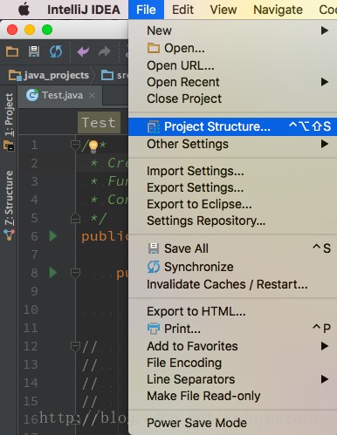337x435 pixels.
Task: Click the folder icon next to Open...
Action: (154, 48)
